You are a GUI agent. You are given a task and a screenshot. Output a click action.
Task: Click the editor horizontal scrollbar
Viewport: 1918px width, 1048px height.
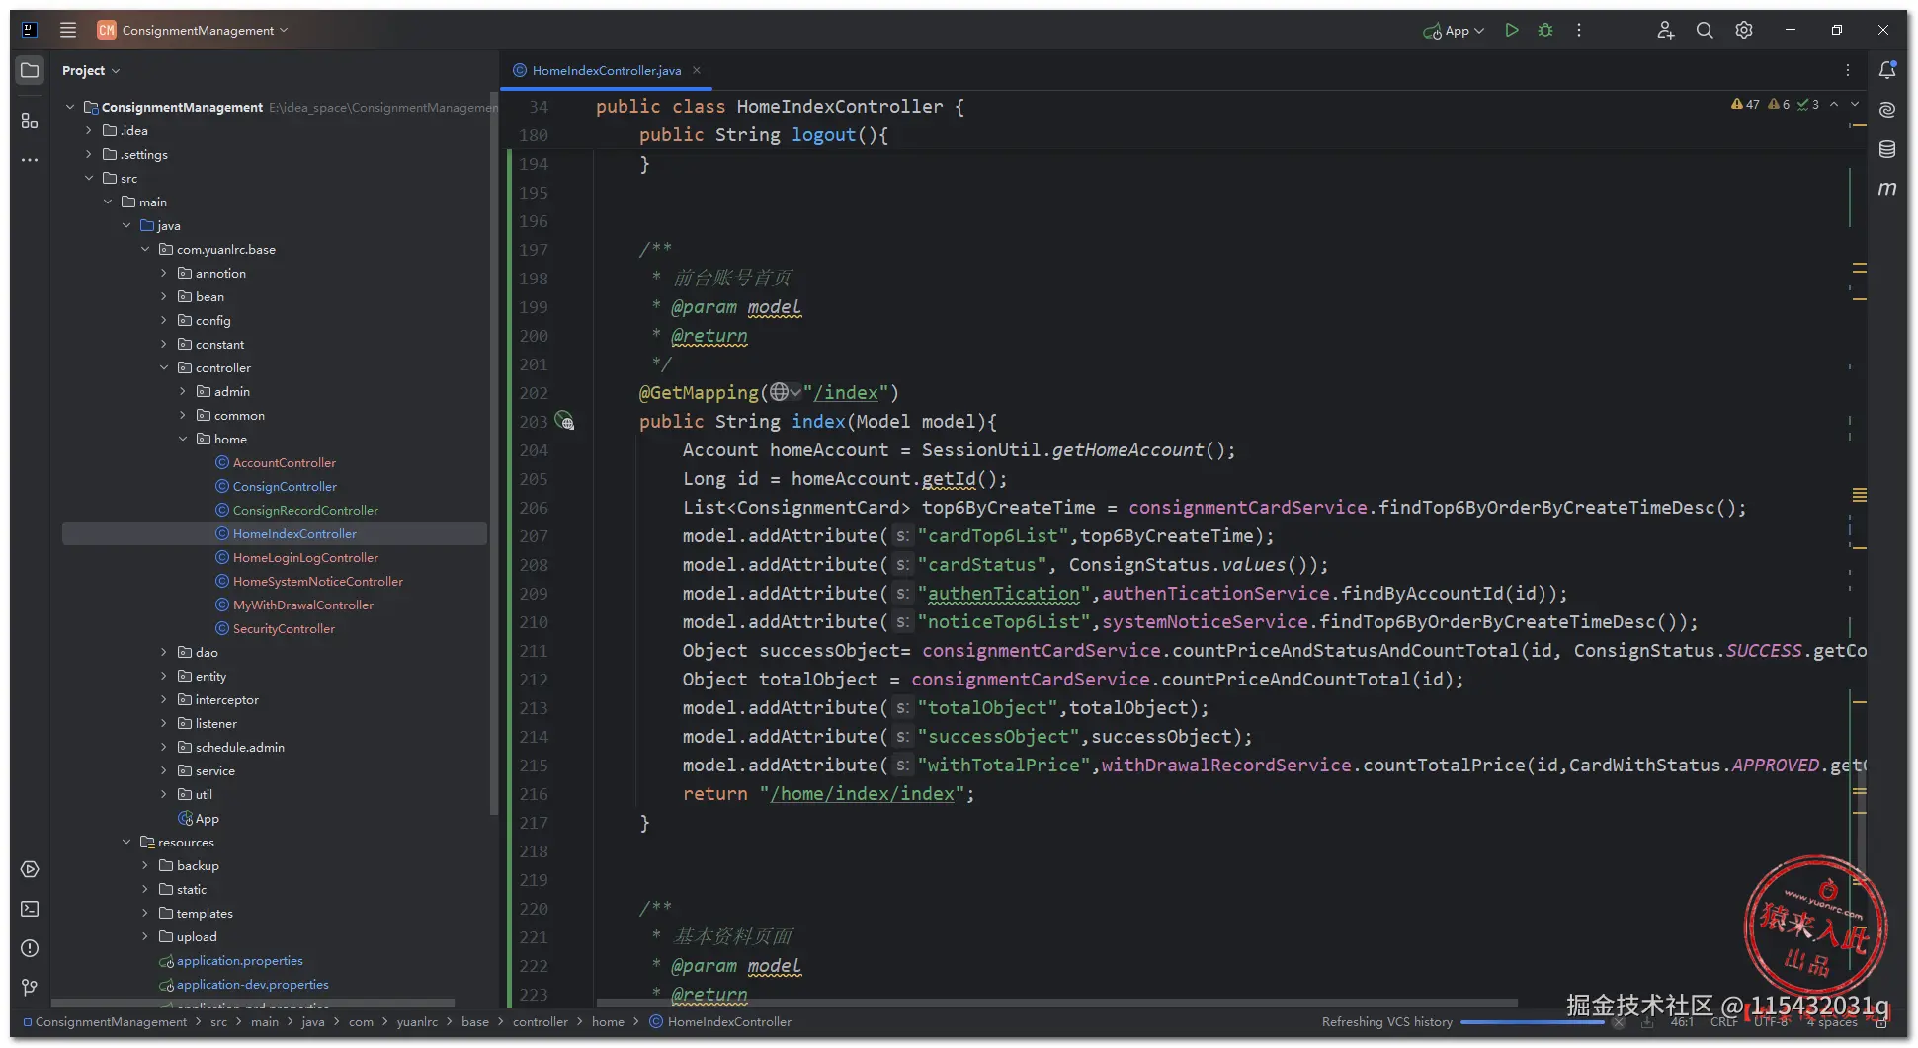point(1057,1002)
